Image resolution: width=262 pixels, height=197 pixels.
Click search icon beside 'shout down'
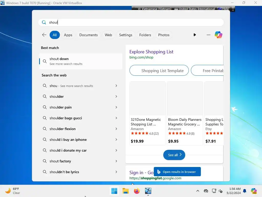(x=45, y=61)
